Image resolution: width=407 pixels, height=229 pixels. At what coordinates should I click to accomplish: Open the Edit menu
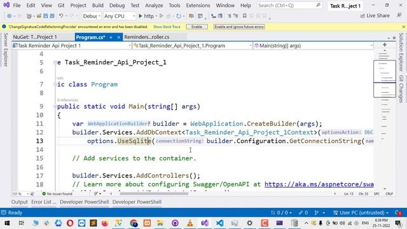pyautogui.click(x=31, y=5)
